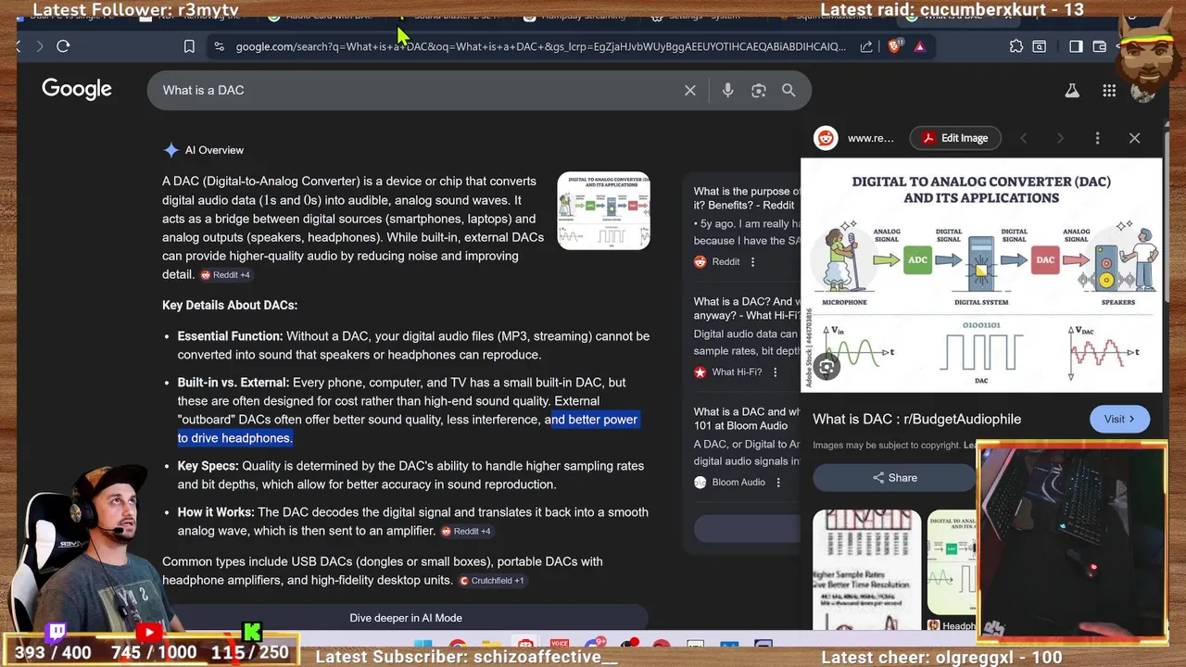
Task: Click Dive deeper in AI Mode
Action: pyautogui.click(x=406, y=618)
